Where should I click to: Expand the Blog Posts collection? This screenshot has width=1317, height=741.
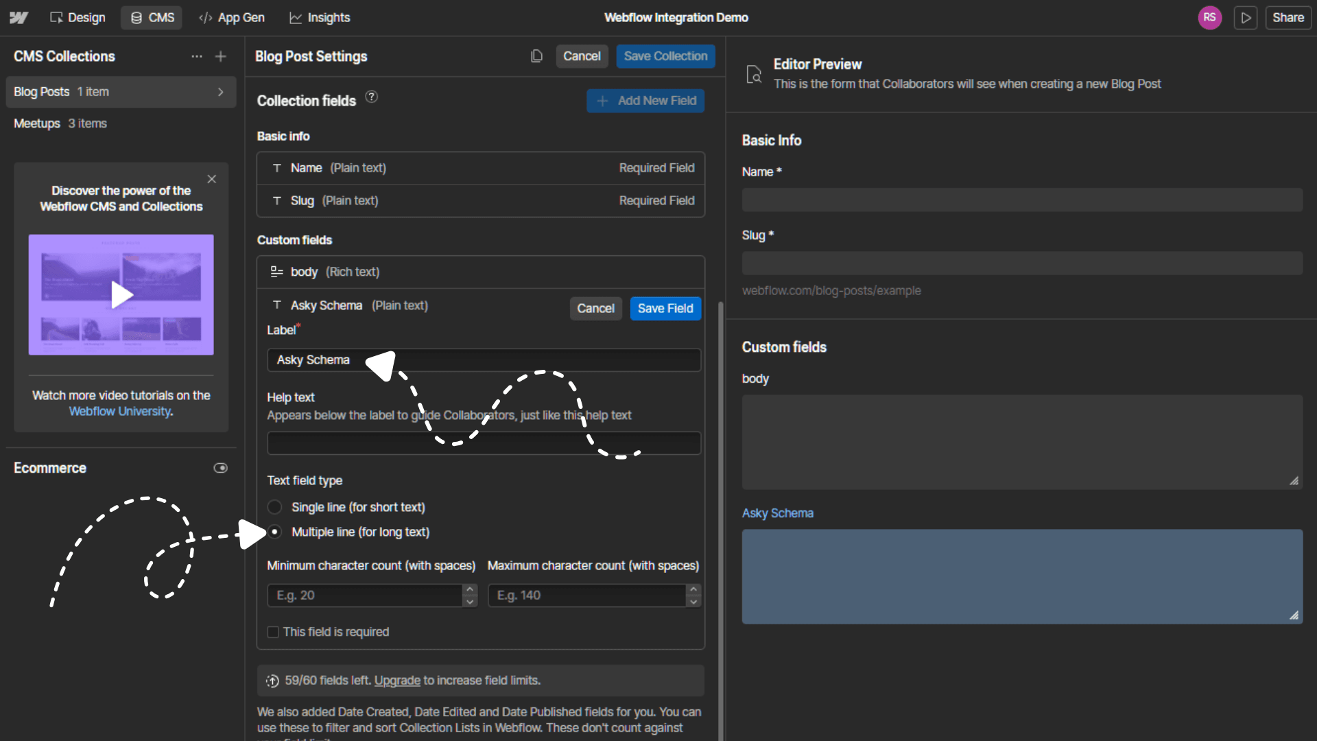pyautogui.click(x=220, y=91)
